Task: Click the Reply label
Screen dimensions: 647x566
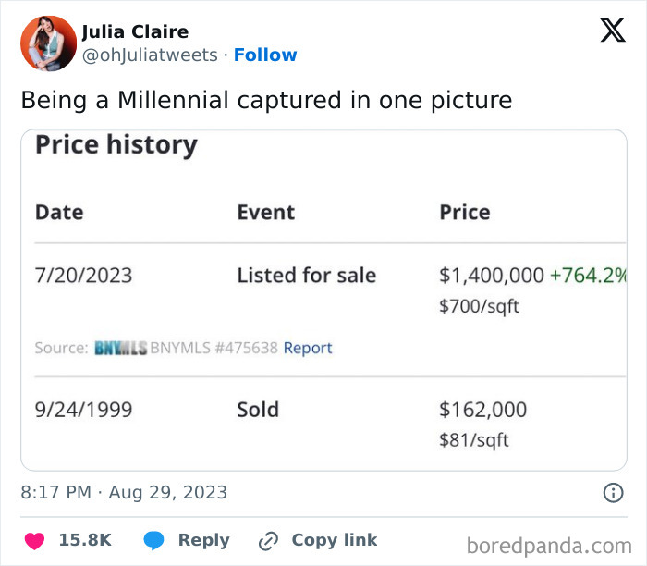Action: pos(203,540)
